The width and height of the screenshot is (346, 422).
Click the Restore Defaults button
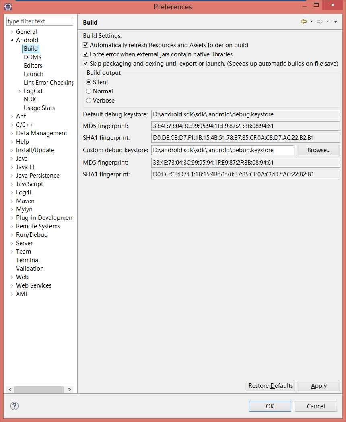[x=270, y=386]
